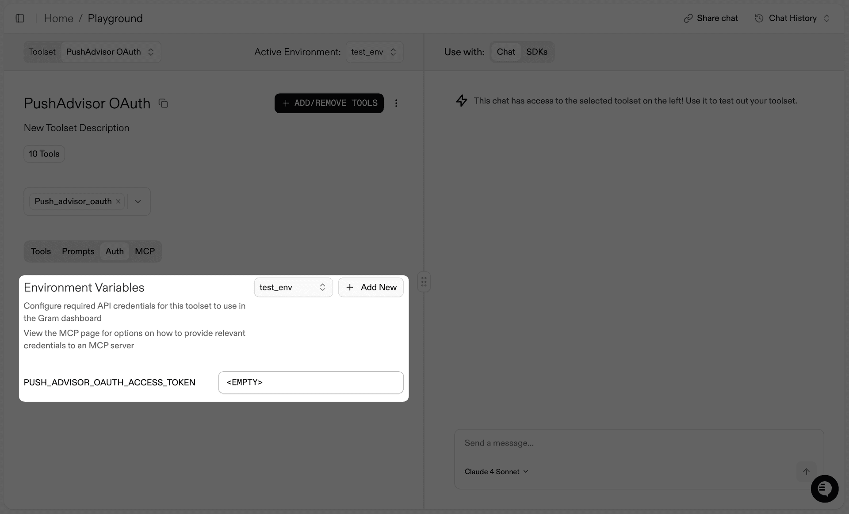Switch Use with mode to SDKs
The image size is (849, 514).
tap(536, 52)
